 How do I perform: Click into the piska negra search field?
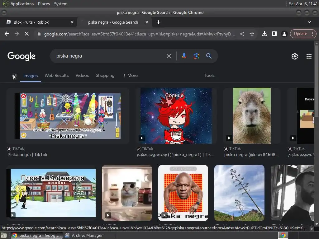(110, 56)
